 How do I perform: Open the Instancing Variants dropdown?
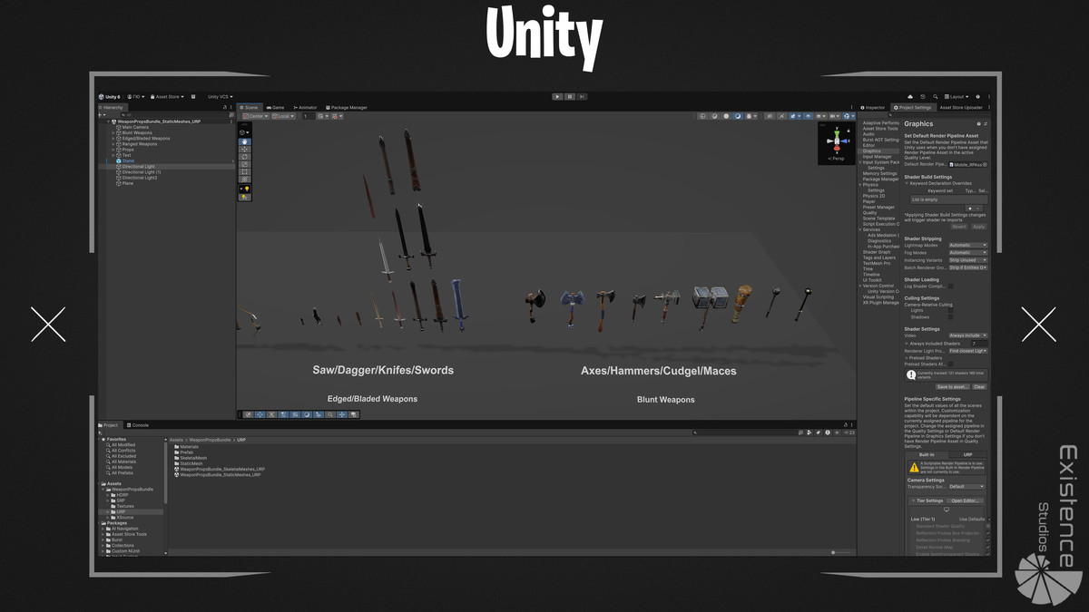pos(968,260)
